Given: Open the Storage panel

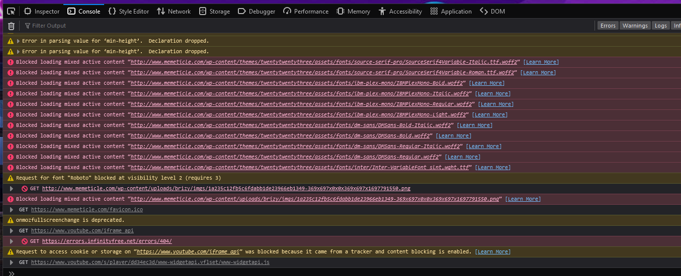Looking at the screenshot, I should point(214,11).
